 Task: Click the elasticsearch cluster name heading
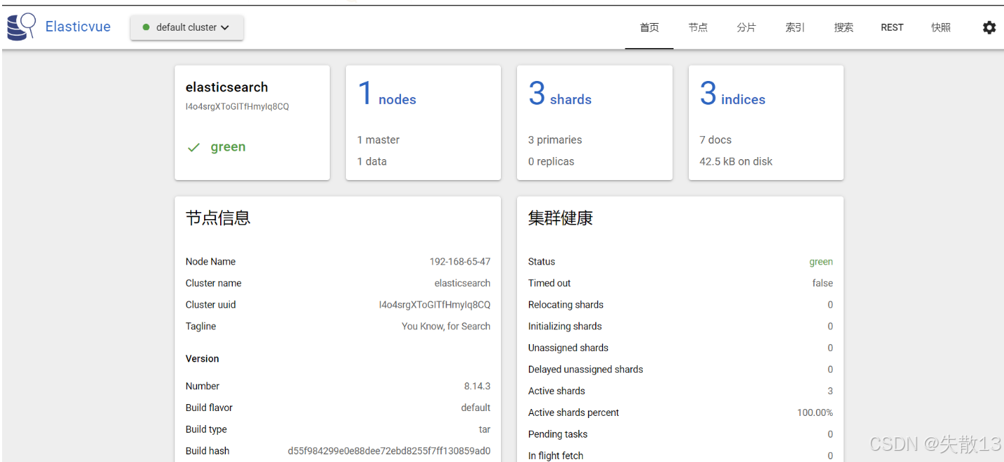pyautogui.click(x=226, y=87)
